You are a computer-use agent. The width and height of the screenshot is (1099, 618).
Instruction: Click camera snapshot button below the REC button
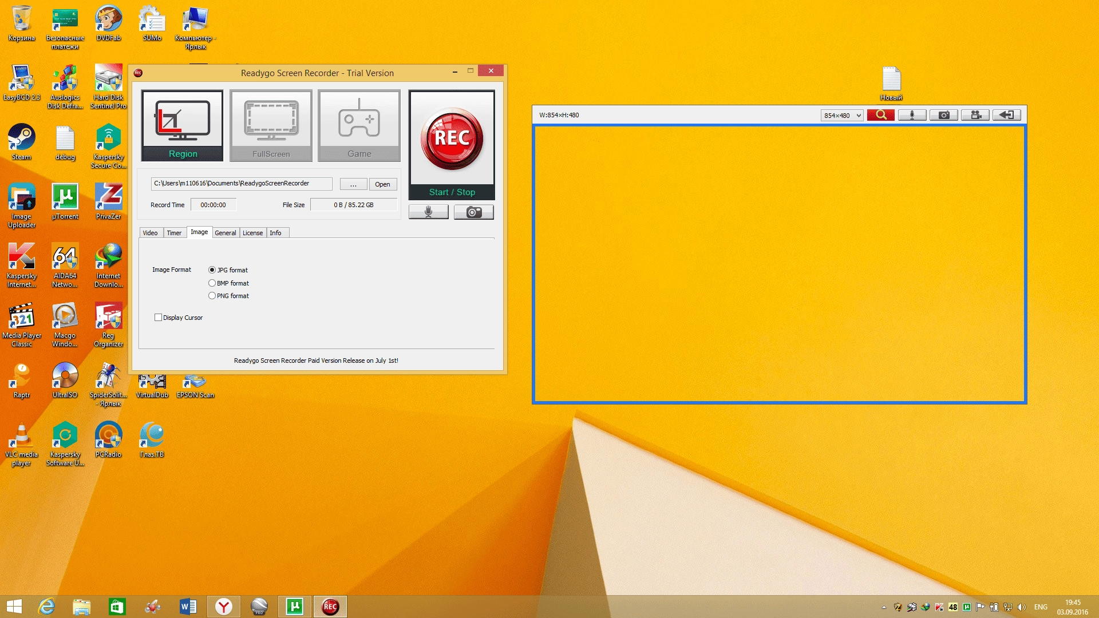click(474, 212)
